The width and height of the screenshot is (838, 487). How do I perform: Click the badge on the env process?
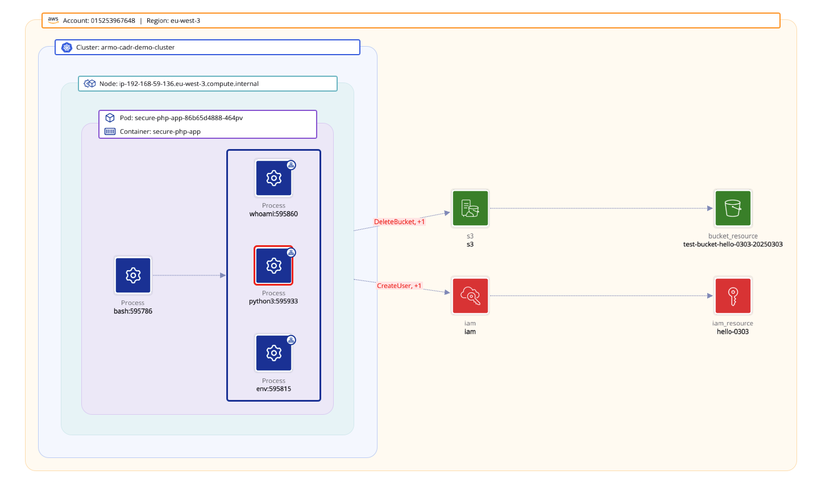[291, 340]
